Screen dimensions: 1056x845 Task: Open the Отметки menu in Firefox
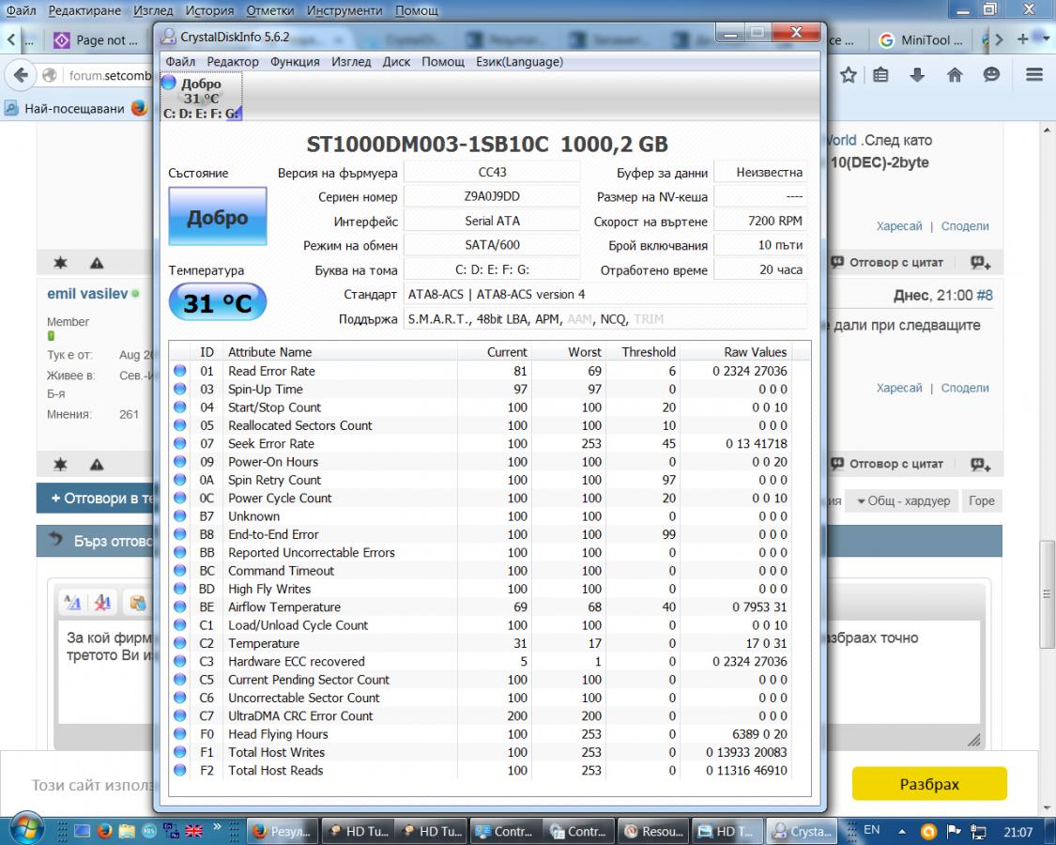pyautogui.click(x=270, y=10)
